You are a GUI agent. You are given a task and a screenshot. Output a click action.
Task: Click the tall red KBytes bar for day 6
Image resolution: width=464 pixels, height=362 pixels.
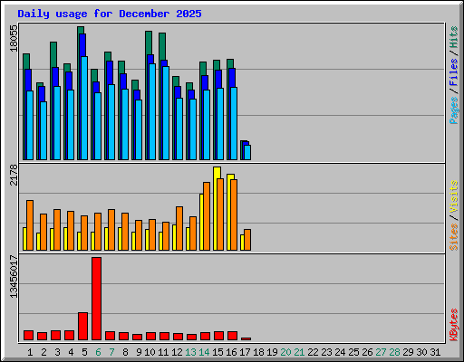click(96, 299)
